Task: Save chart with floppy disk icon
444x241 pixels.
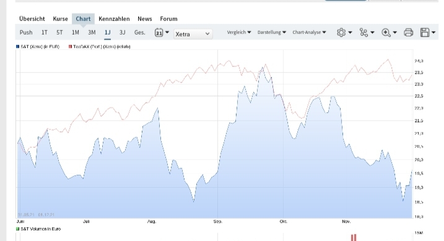Action: [425, 33]
